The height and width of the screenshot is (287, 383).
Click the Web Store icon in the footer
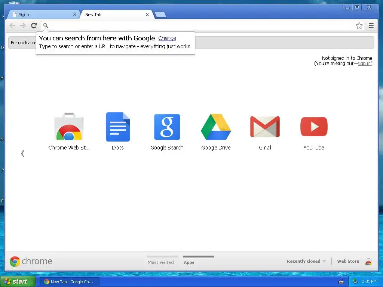(368, 261)
